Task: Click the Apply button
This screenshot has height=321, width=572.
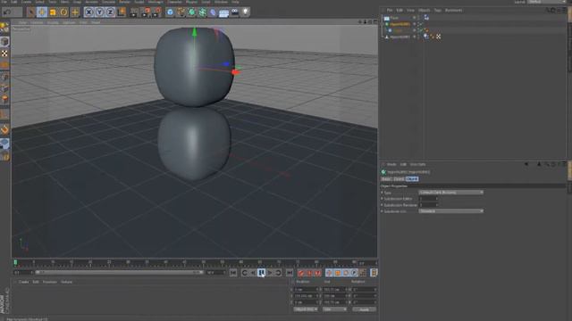Action: click(364, 309)
